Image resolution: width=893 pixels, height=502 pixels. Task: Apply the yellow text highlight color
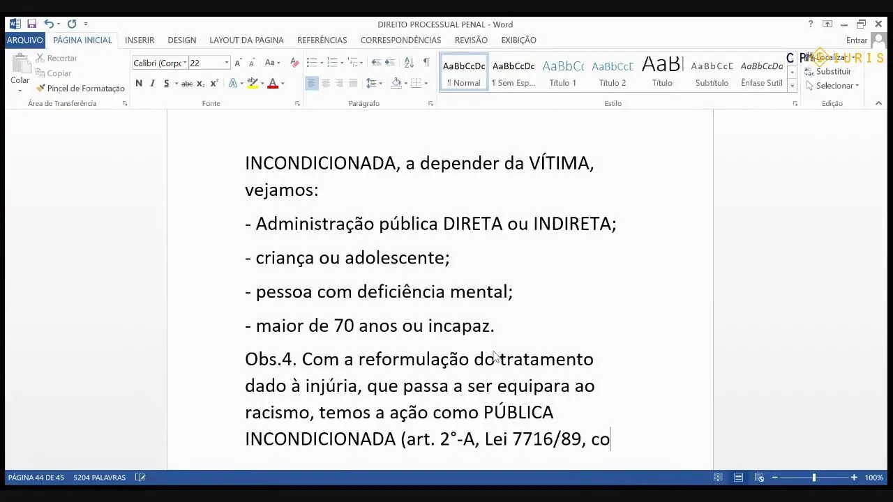(x=253, y=84)
